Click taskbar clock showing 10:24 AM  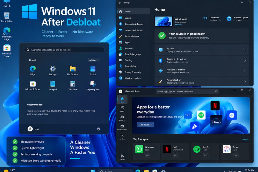pos(249,170)
